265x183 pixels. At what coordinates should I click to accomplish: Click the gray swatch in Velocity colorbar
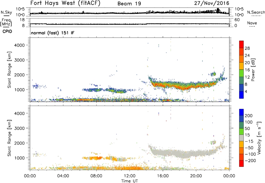241,138
